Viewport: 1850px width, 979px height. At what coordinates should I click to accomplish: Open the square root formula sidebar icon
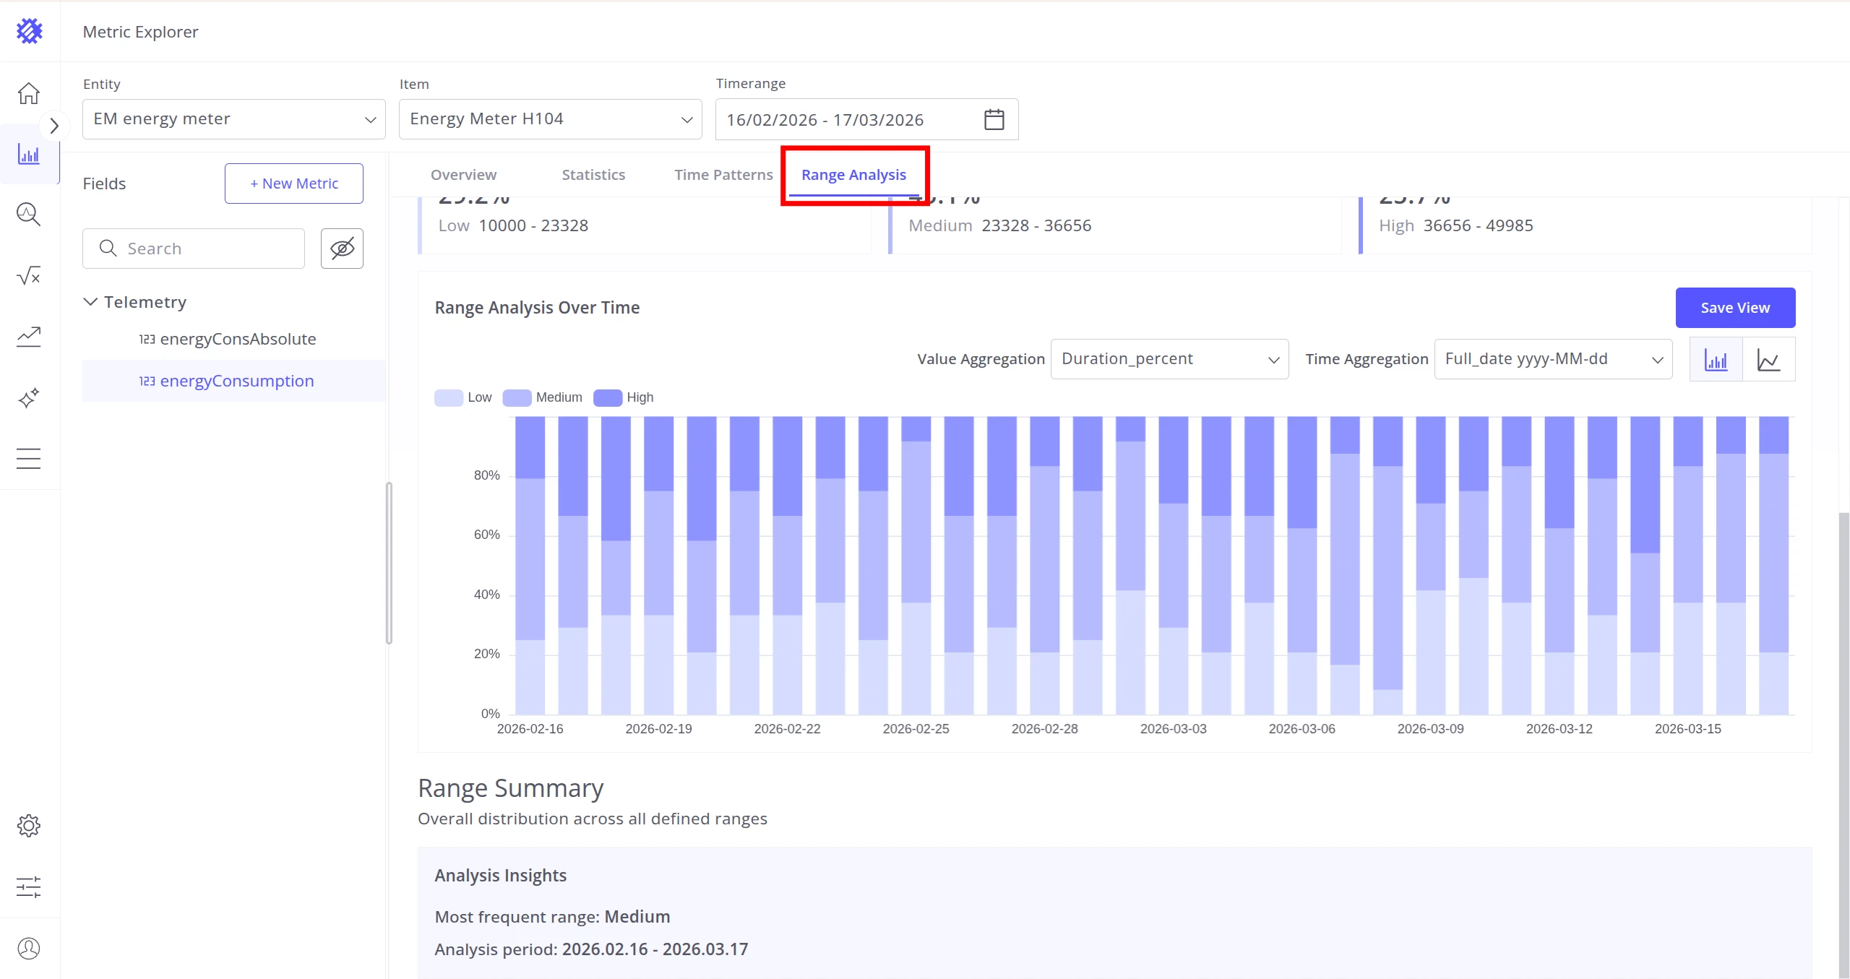click(x=29, y=275)
